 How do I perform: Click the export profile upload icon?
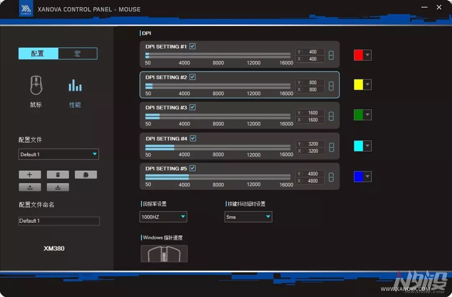tap(30, 187)
